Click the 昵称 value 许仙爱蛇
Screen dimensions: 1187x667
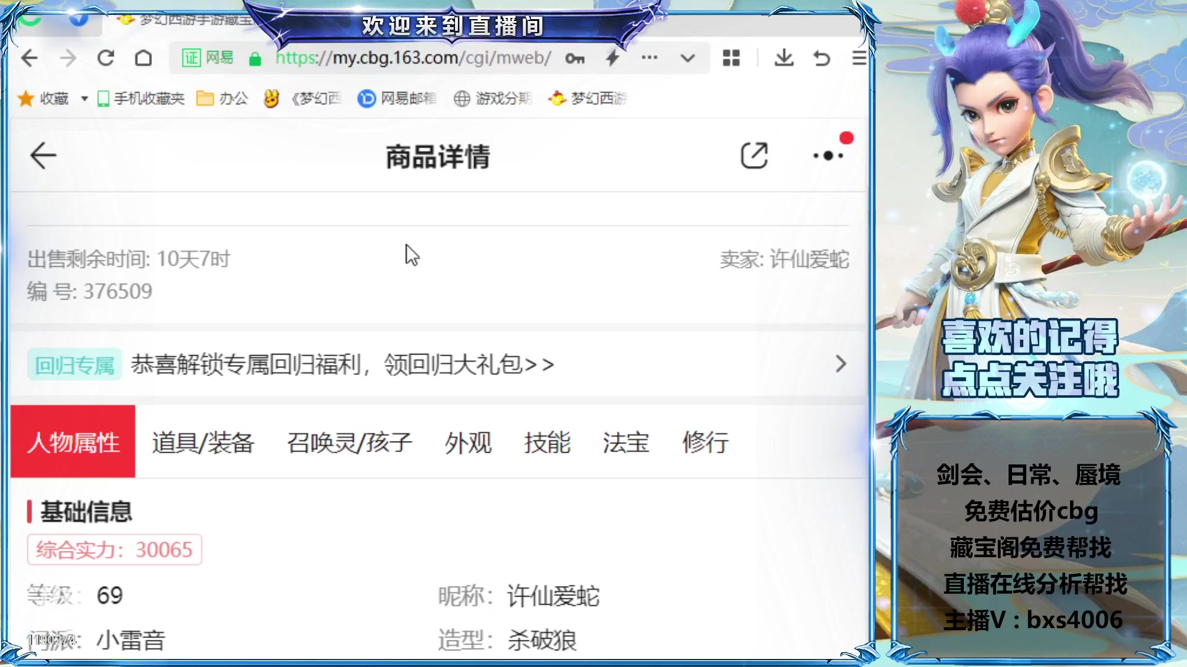[553, 596]
